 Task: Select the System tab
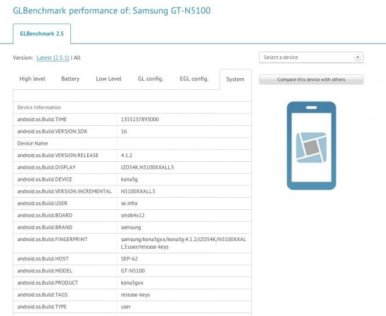[235, 79]
